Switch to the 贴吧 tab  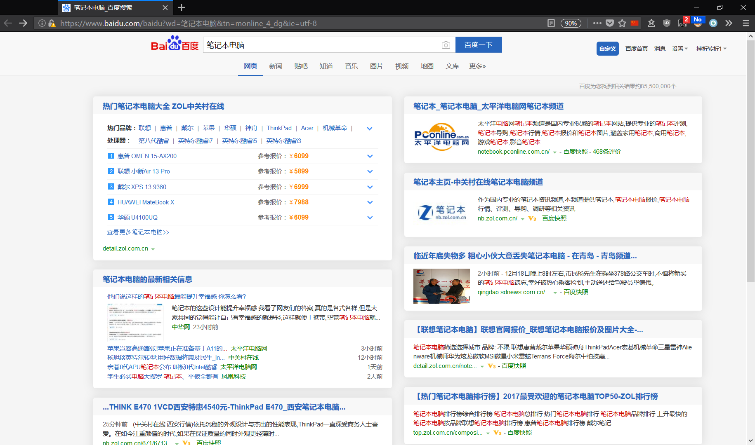pyautogui.click(x=301, y=66)
